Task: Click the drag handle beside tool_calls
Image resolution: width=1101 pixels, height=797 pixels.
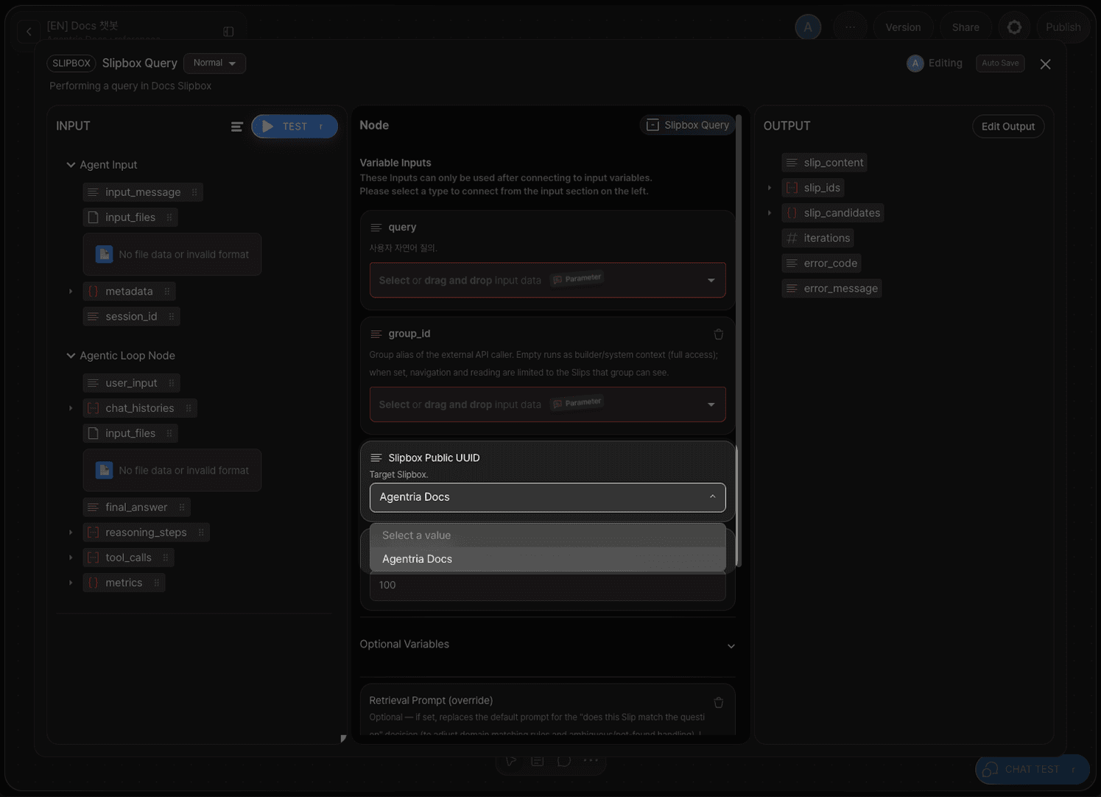Action: (x=166, y=558)
